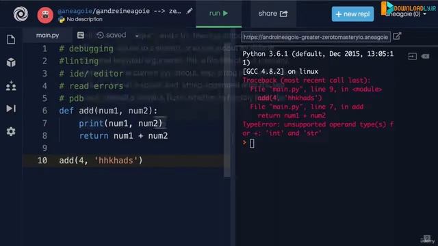438x246 pixels.
Task: Click "Traceback (most recent call last):" text
Action: click(x=306, y=81)
